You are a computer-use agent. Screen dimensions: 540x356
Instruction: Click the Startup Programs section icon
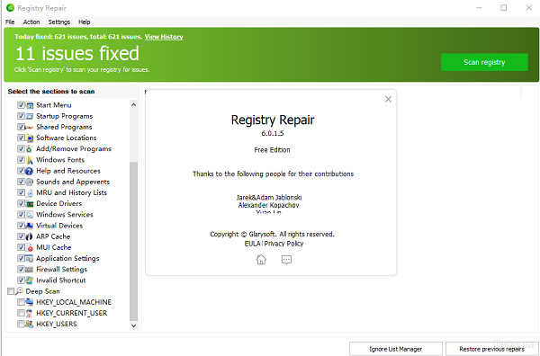click(x=30, y=116)
